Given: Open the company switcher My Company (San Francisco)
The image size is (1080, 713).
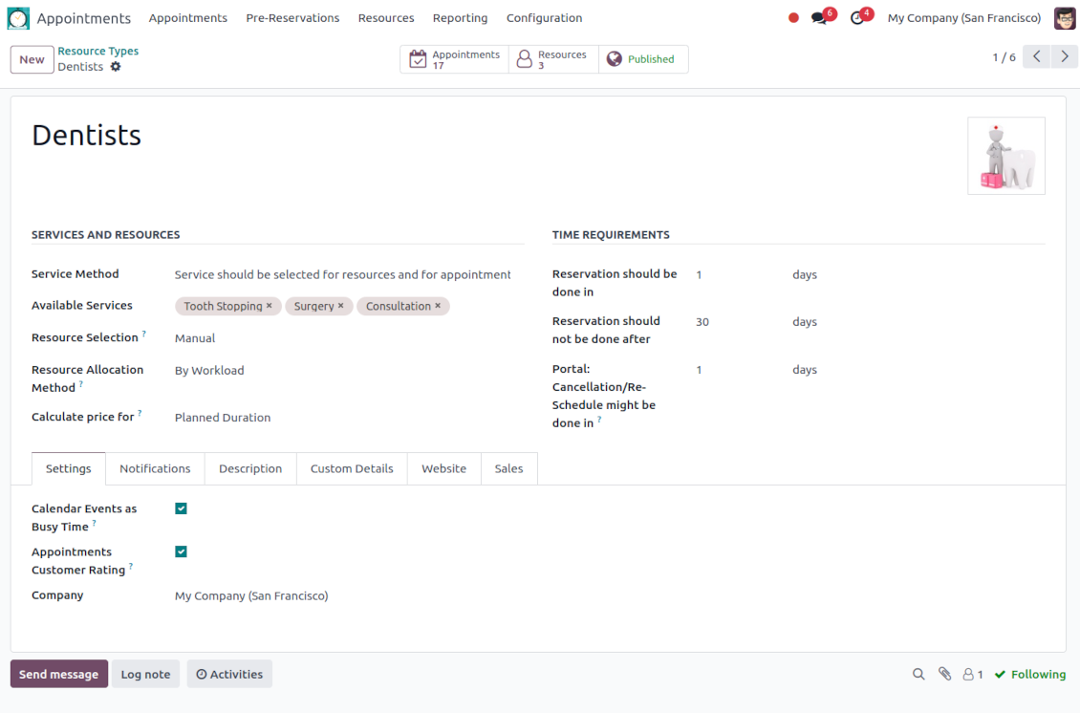Looking at the screenshot, I should coord(963,18).
